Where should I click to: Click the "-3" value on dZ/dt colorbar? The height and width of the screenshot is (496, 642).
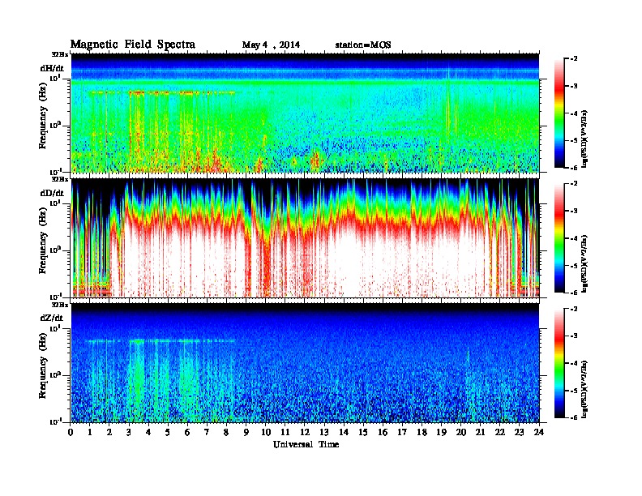click(574, 336)
